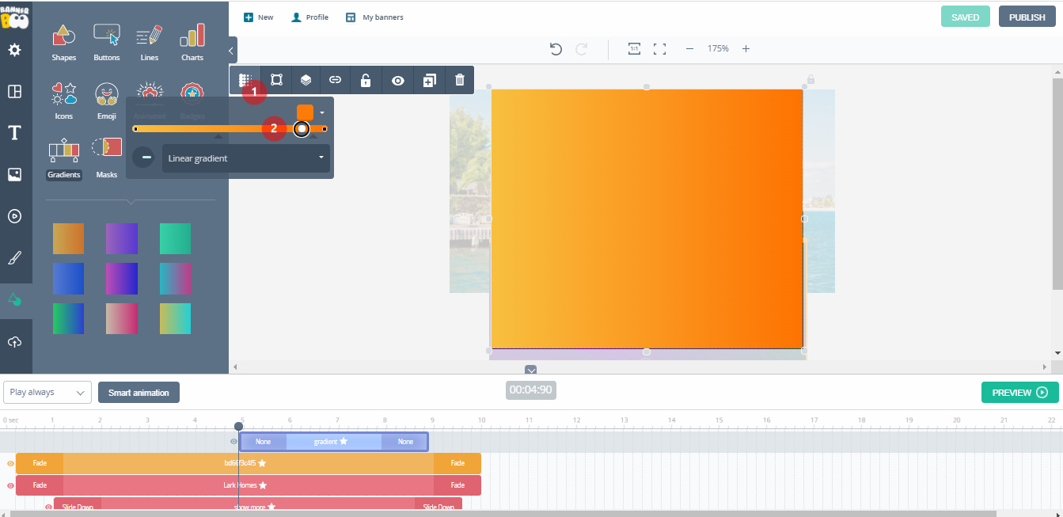
Task: Add a link with the chain icon
Action: point(336,80)
